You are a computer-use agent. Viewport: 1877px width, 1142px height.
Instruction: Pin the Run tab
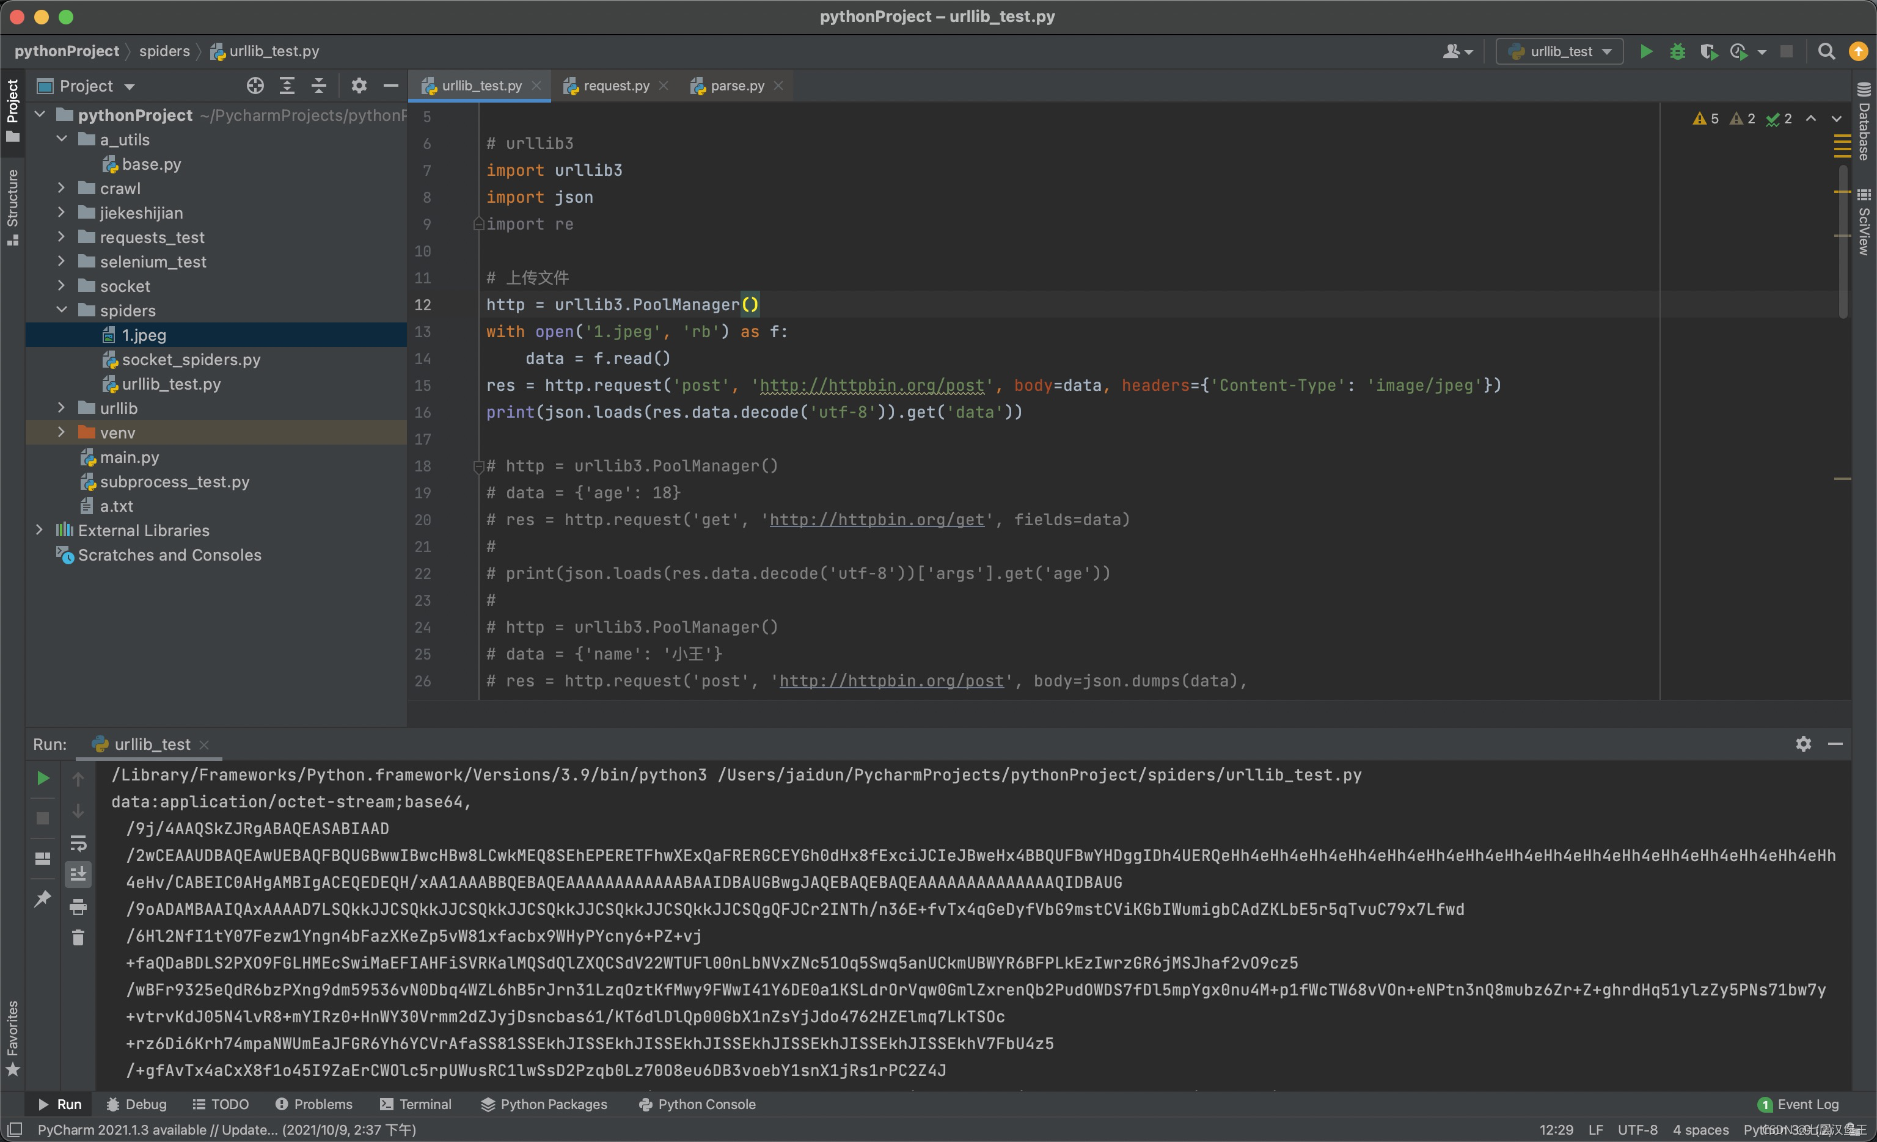43,898
